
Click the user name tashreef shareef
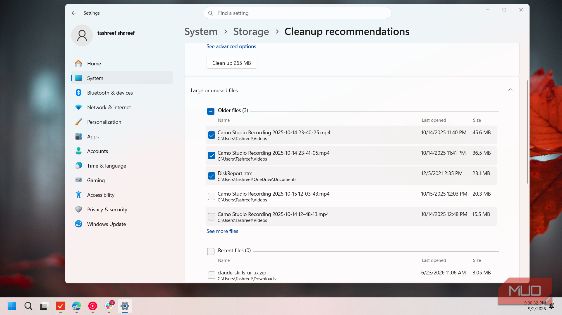[116, 33]
